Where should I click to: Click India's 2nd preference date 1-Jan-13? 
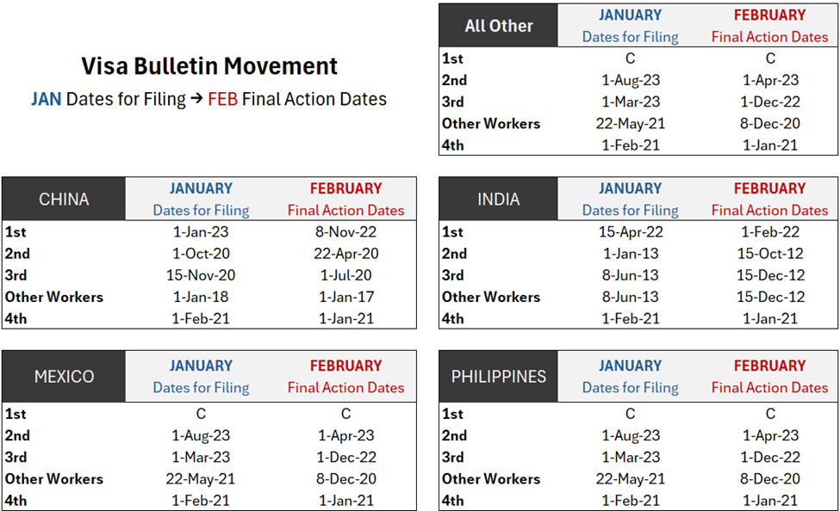click(x=630, y=254)
